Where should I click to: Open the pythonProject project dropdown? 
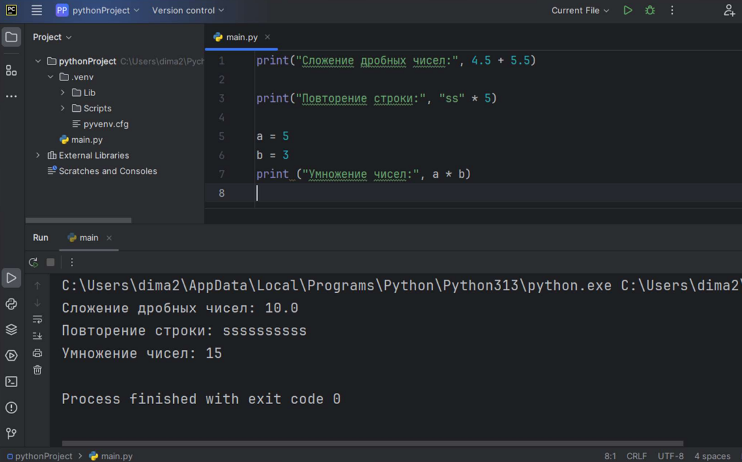pos(98,10)
